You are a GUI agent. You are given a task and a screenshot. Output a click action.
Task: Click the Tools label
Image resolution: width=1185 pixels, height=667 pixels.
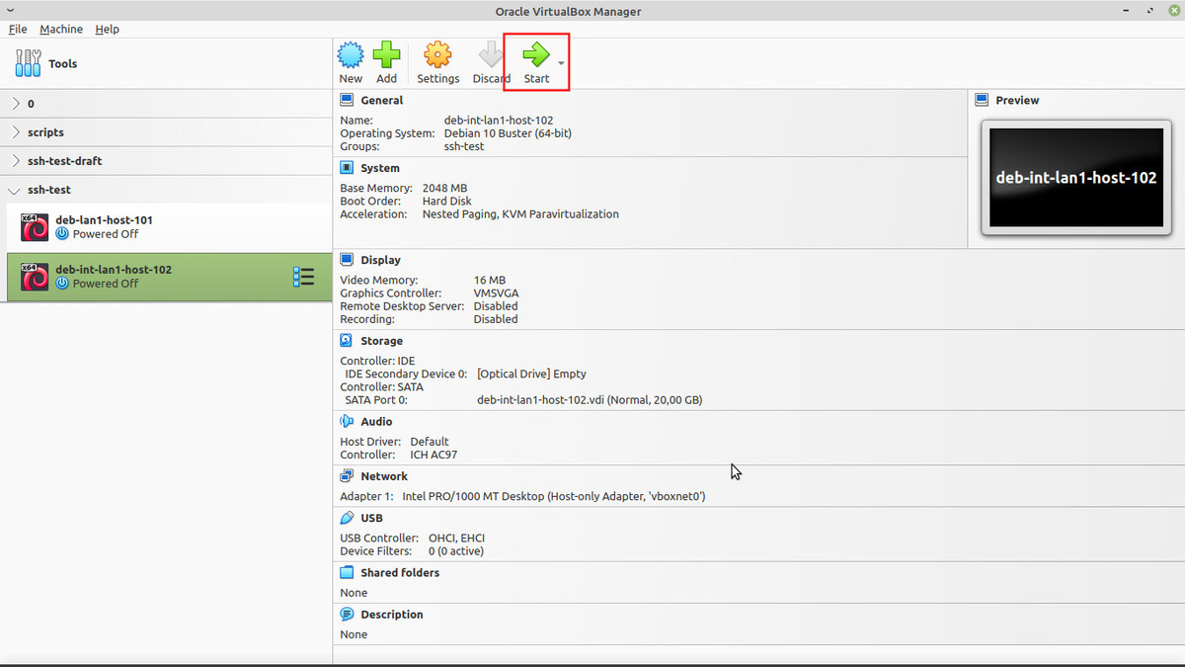63,63
